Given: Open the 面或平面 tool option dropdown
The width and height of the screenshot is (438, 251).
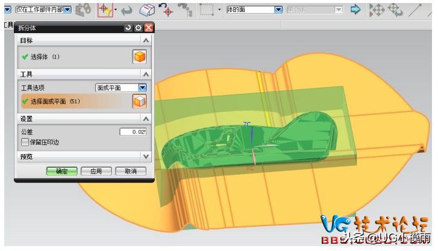Looking at the screenshot, I should coord(142,87).
